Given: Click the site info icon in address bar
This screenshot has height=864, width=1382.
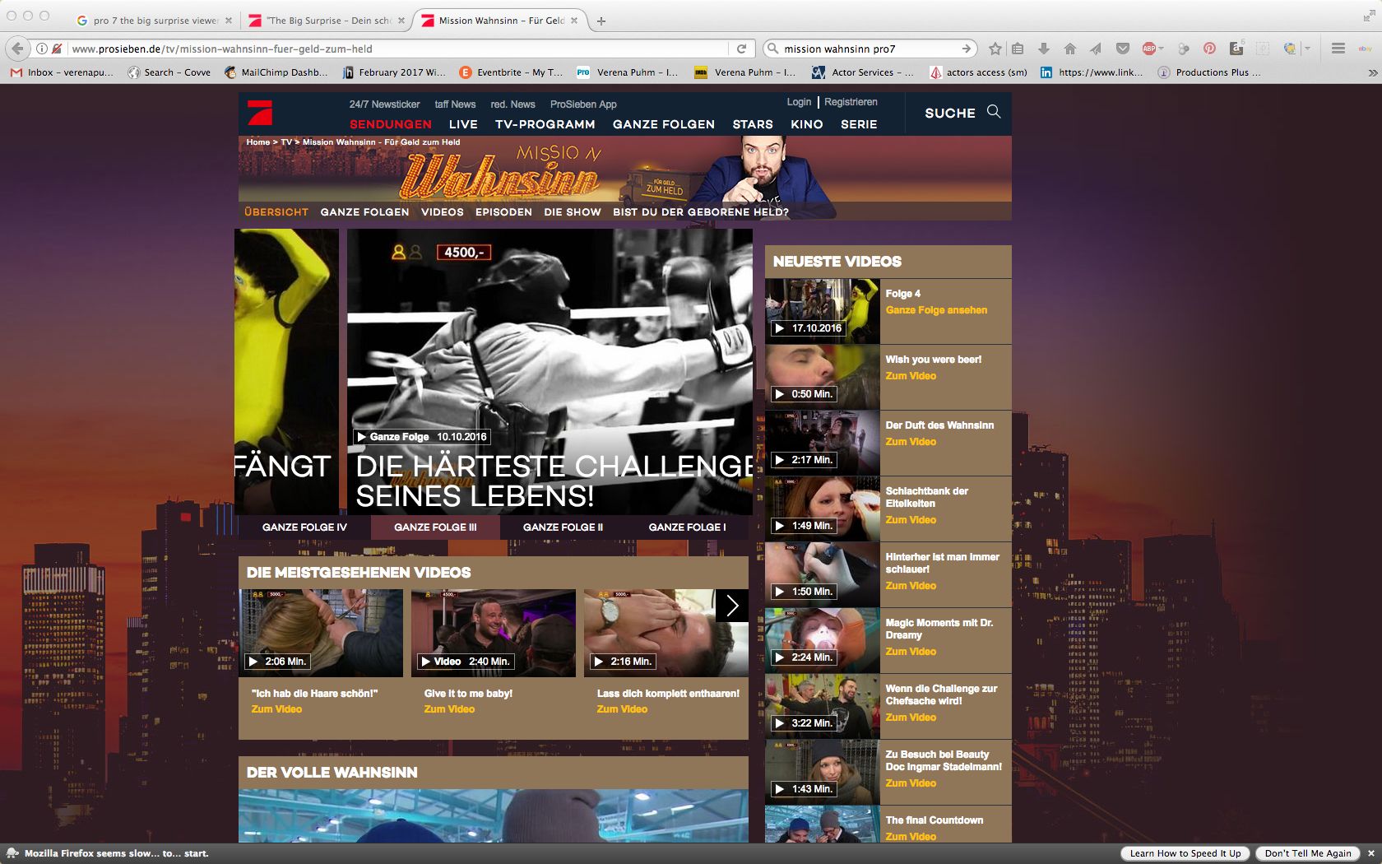Looking at the screenshot, I should pyautogui.click(x=41, y=49).
